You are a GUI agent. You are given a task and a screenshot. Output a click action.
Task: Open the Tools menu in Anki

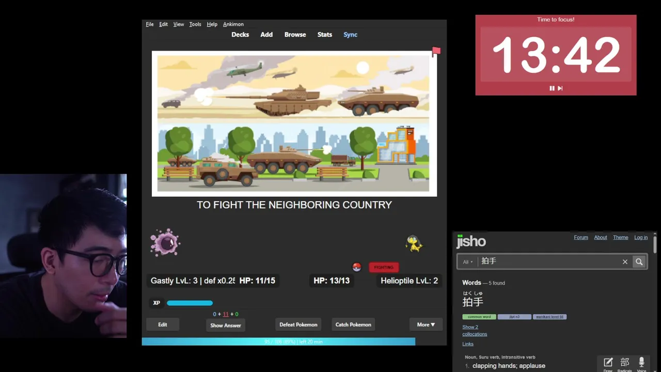195,24
